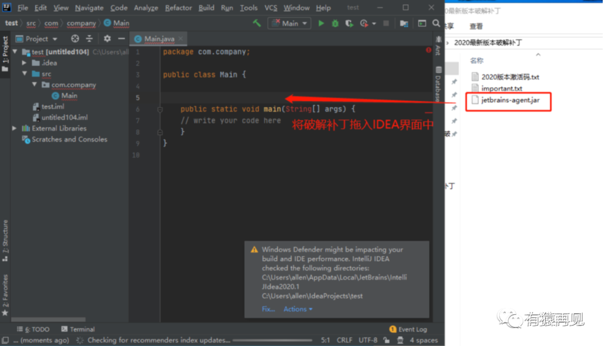Run the Main configuration with green play
The image size is (605, 346).
pos(321,24)
